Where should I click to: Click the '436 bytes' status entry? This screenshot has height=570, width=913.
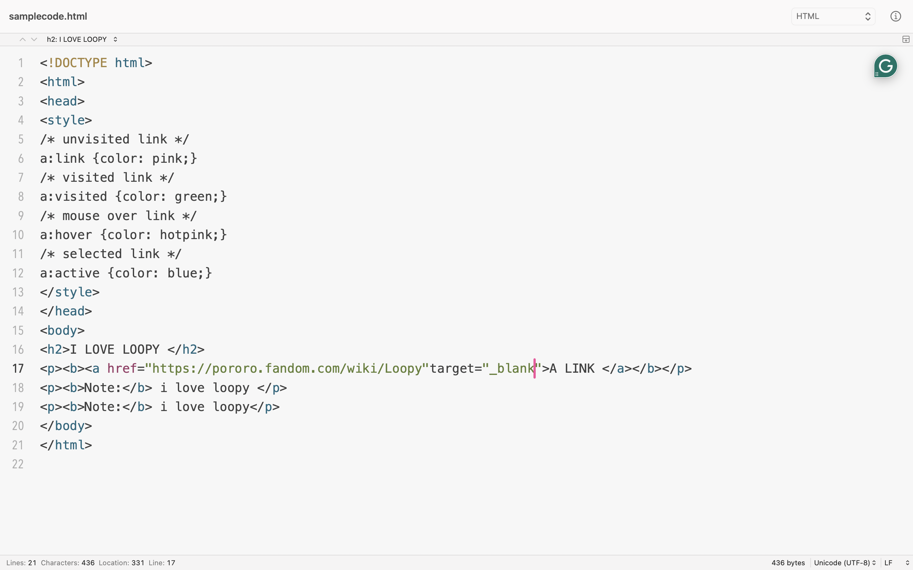click(788, 563)
